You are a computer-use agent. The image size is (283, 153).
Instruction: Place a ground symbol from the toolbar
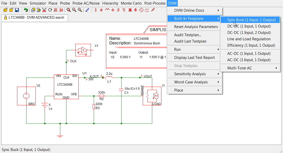(x=113, y=10)
